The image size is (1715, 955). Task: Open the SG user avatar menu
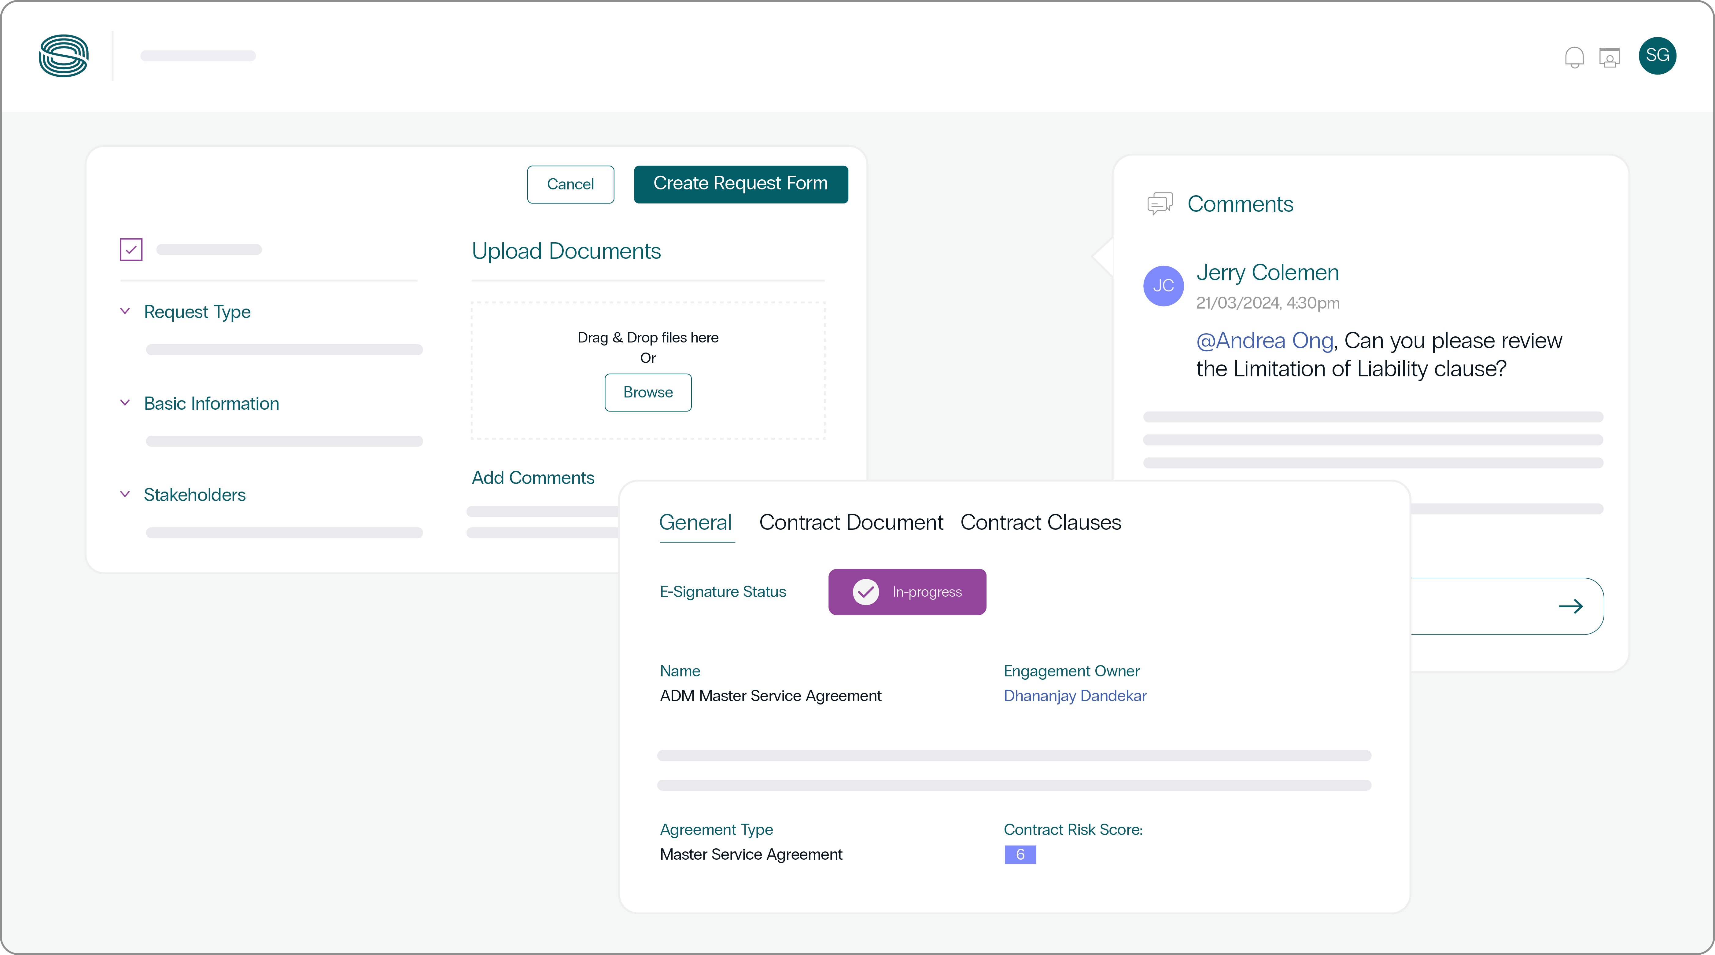(1657, 56)
